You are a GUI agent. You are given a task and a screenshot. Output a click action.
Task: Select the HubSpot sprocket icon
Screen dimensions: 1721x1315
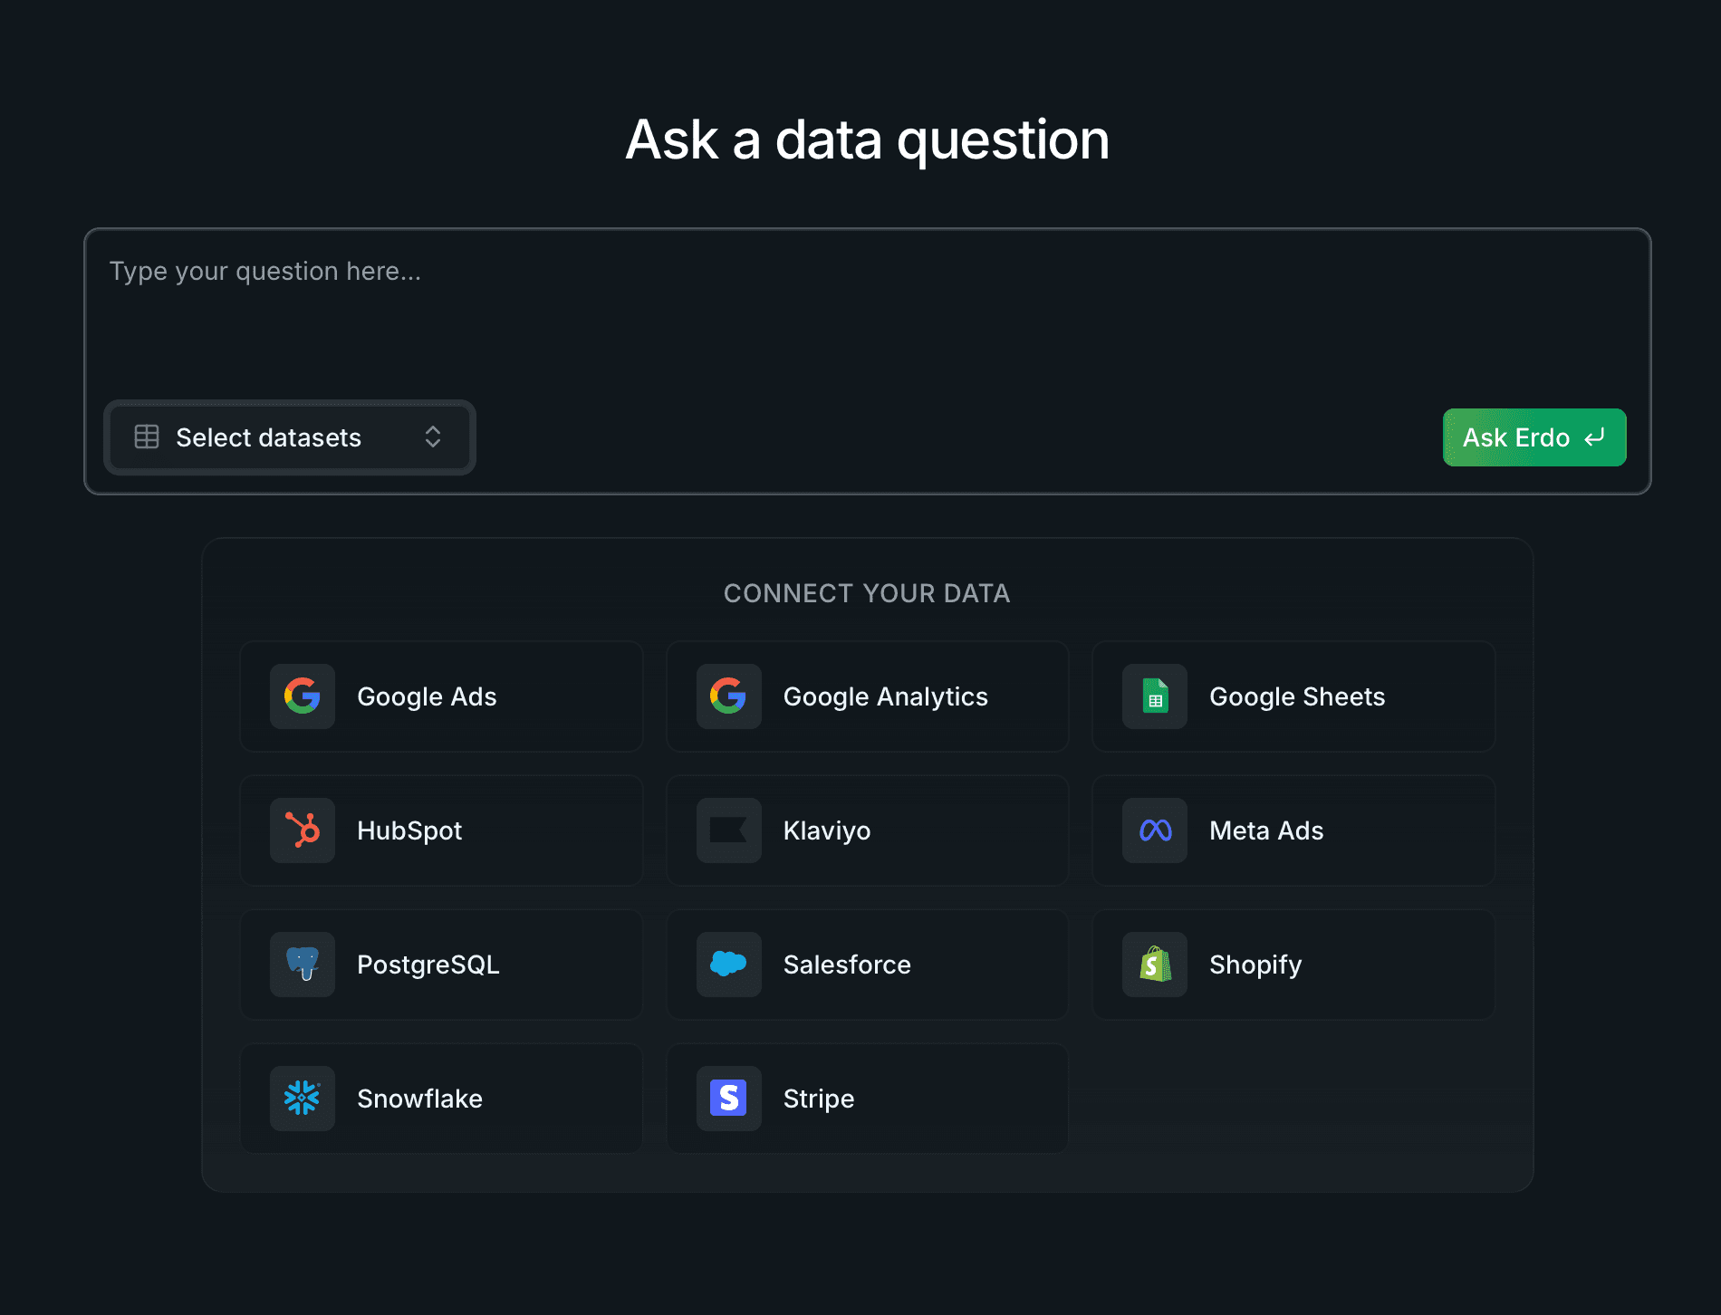point(302,830)
